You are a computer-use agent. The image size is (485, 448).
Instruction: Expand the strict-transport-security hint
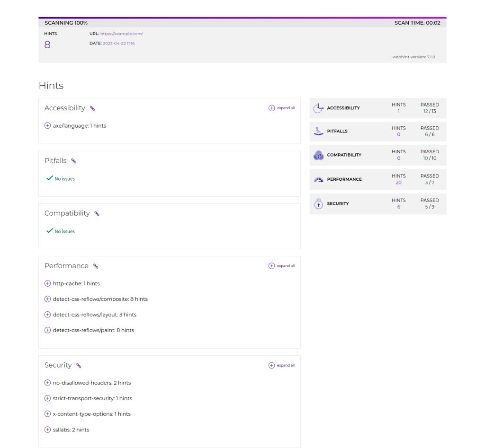pyautogui.click(x=47, y=398)
